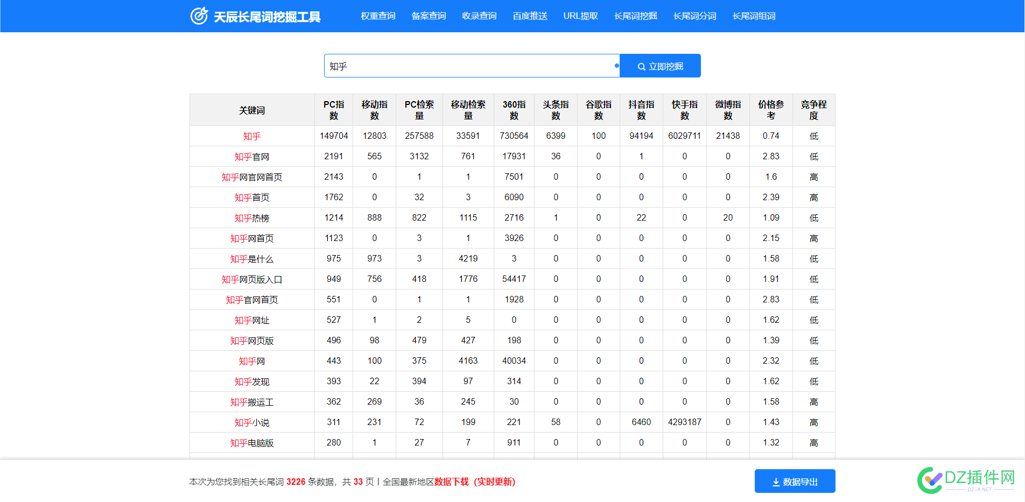Click the PC检索量 column header
1025x502 pixels.
419,110
